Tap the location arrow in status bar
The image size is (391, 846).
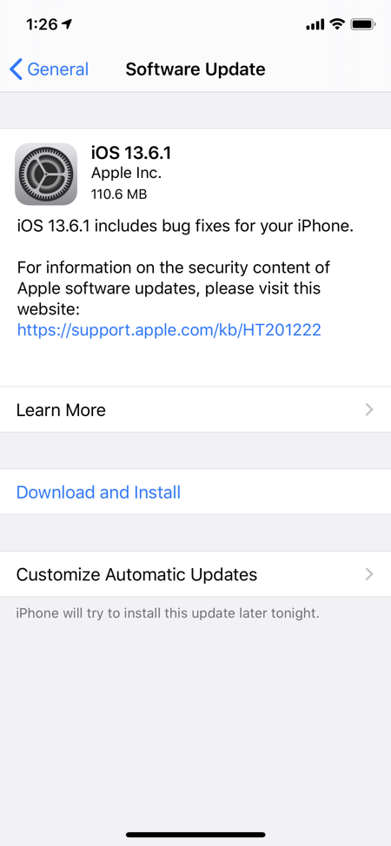pyautogui.click(x=67, y=24)
